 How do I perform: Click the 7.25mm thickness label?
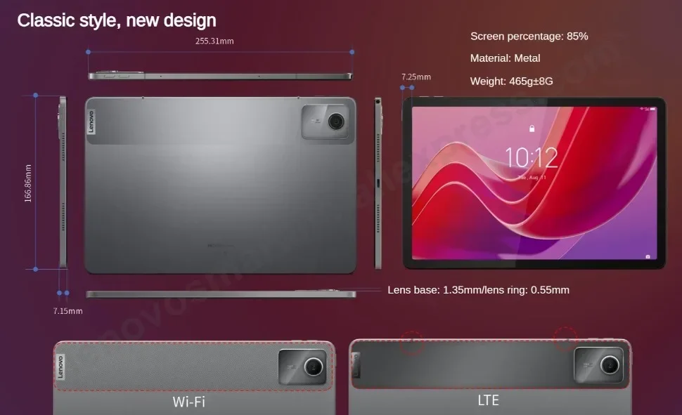[x=416, y=77]
